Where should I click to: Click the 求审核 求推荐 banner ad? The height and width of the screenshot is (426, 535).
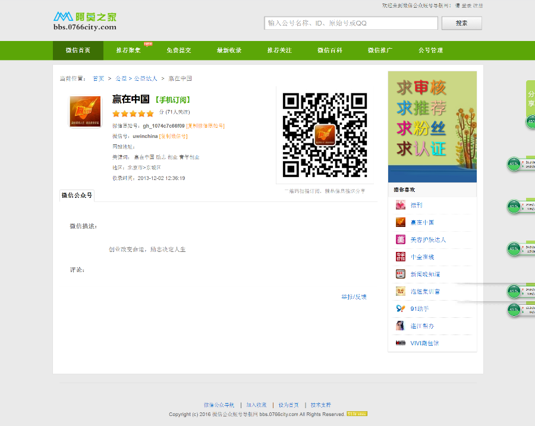click(x=432, y=127)
